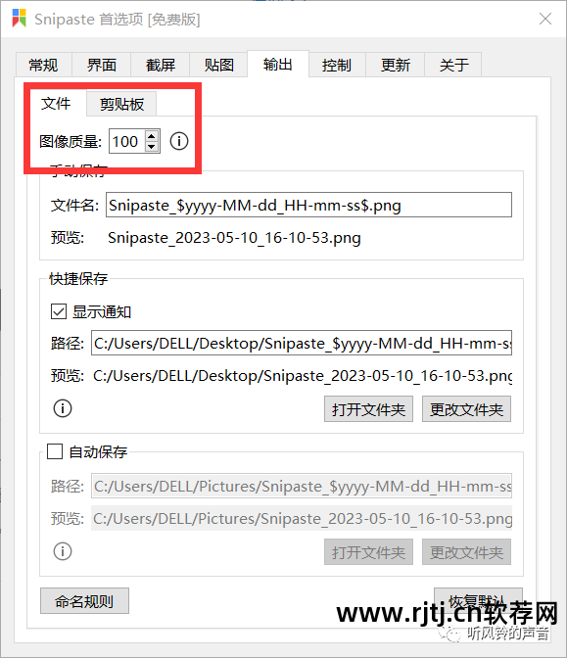Switch to the 更新 tab
The width and height of the screenshot is (567, 658).
[x=396, y=65]
